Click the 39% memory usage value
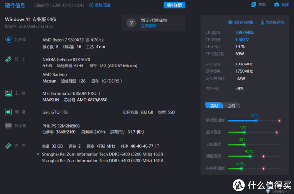 click(239, 88)
